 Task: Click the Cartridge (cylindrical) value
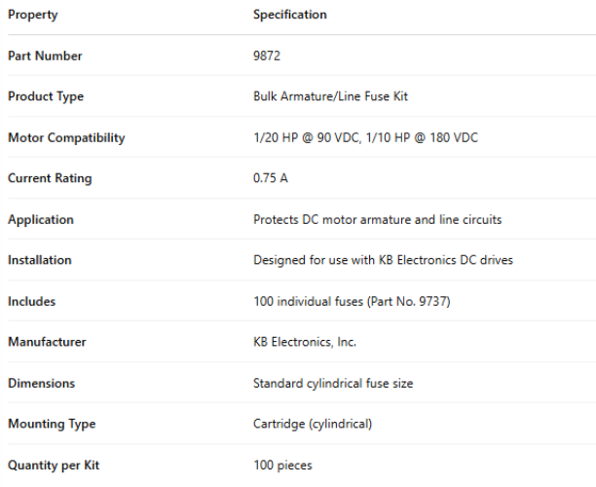tap(313, 424)
